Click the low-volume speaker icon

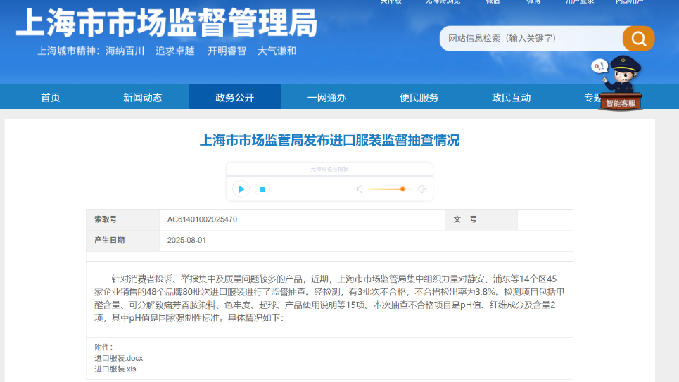click(x=360, y=189)
